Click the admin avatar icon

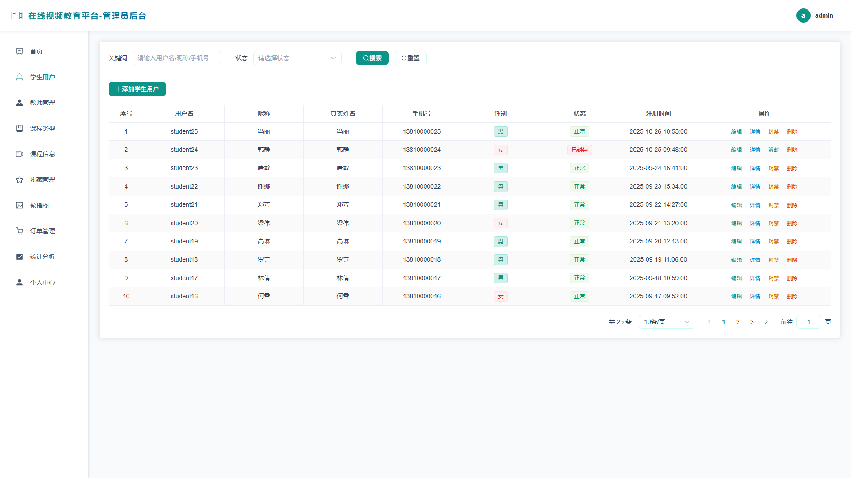pos(803,15)
